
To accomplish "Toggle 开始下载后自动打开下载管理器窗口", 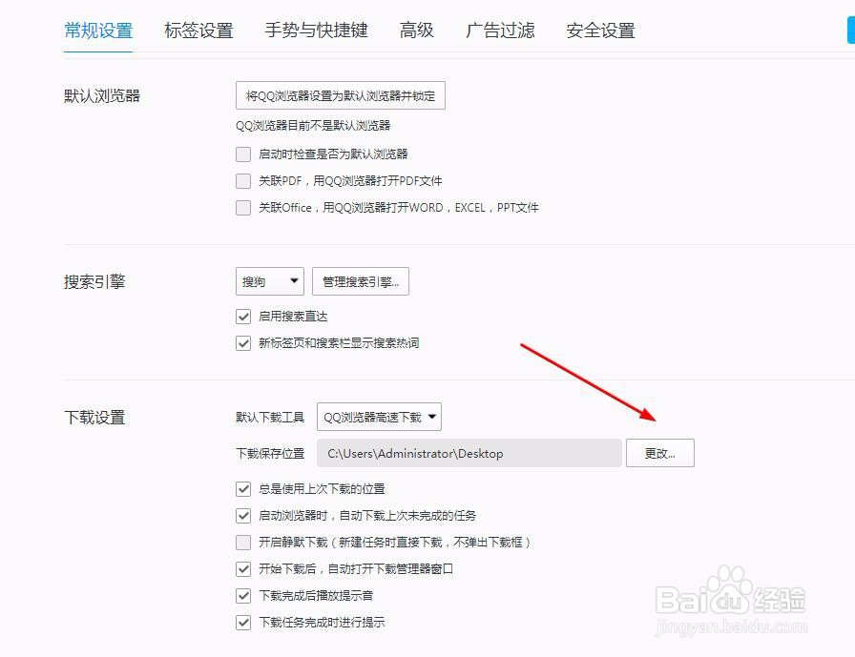I will (243, 568).
